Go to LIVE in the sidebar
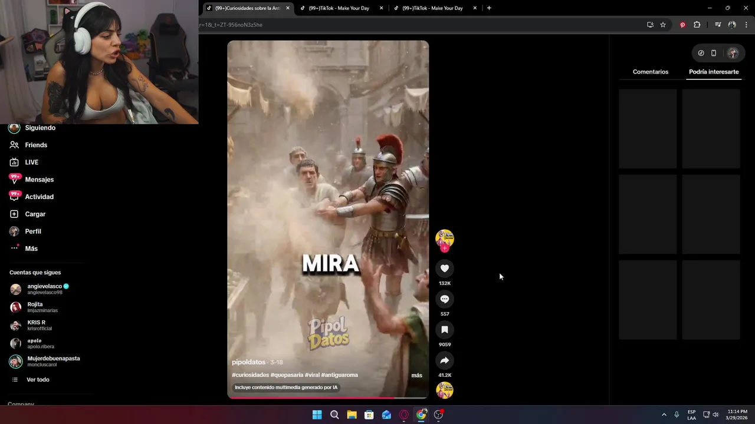The width and height of the screenshot is (755, 424). [31, 162]
